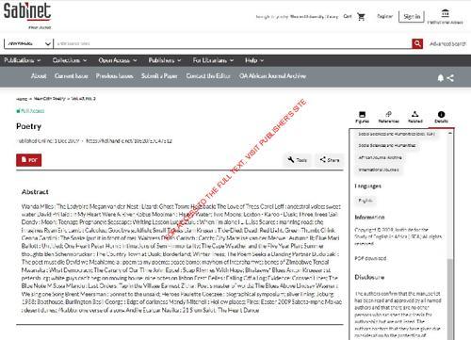This screenshot has width=471, height=340.
Task: Expand the For Librarians menu
Action: (213, 60)
